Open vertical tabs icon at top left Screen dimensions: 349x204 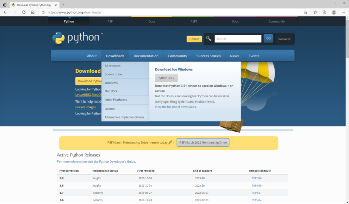(x=4, y=5)
